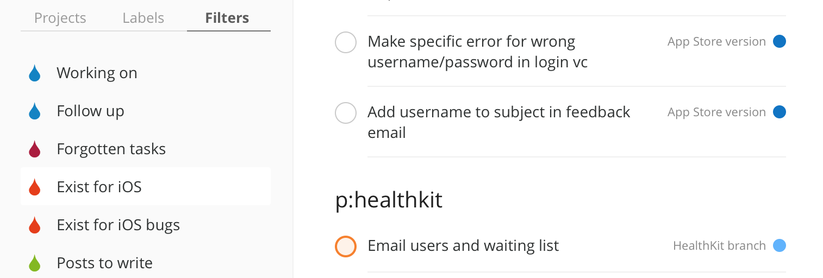Open the Working on filter

point(97,73)
